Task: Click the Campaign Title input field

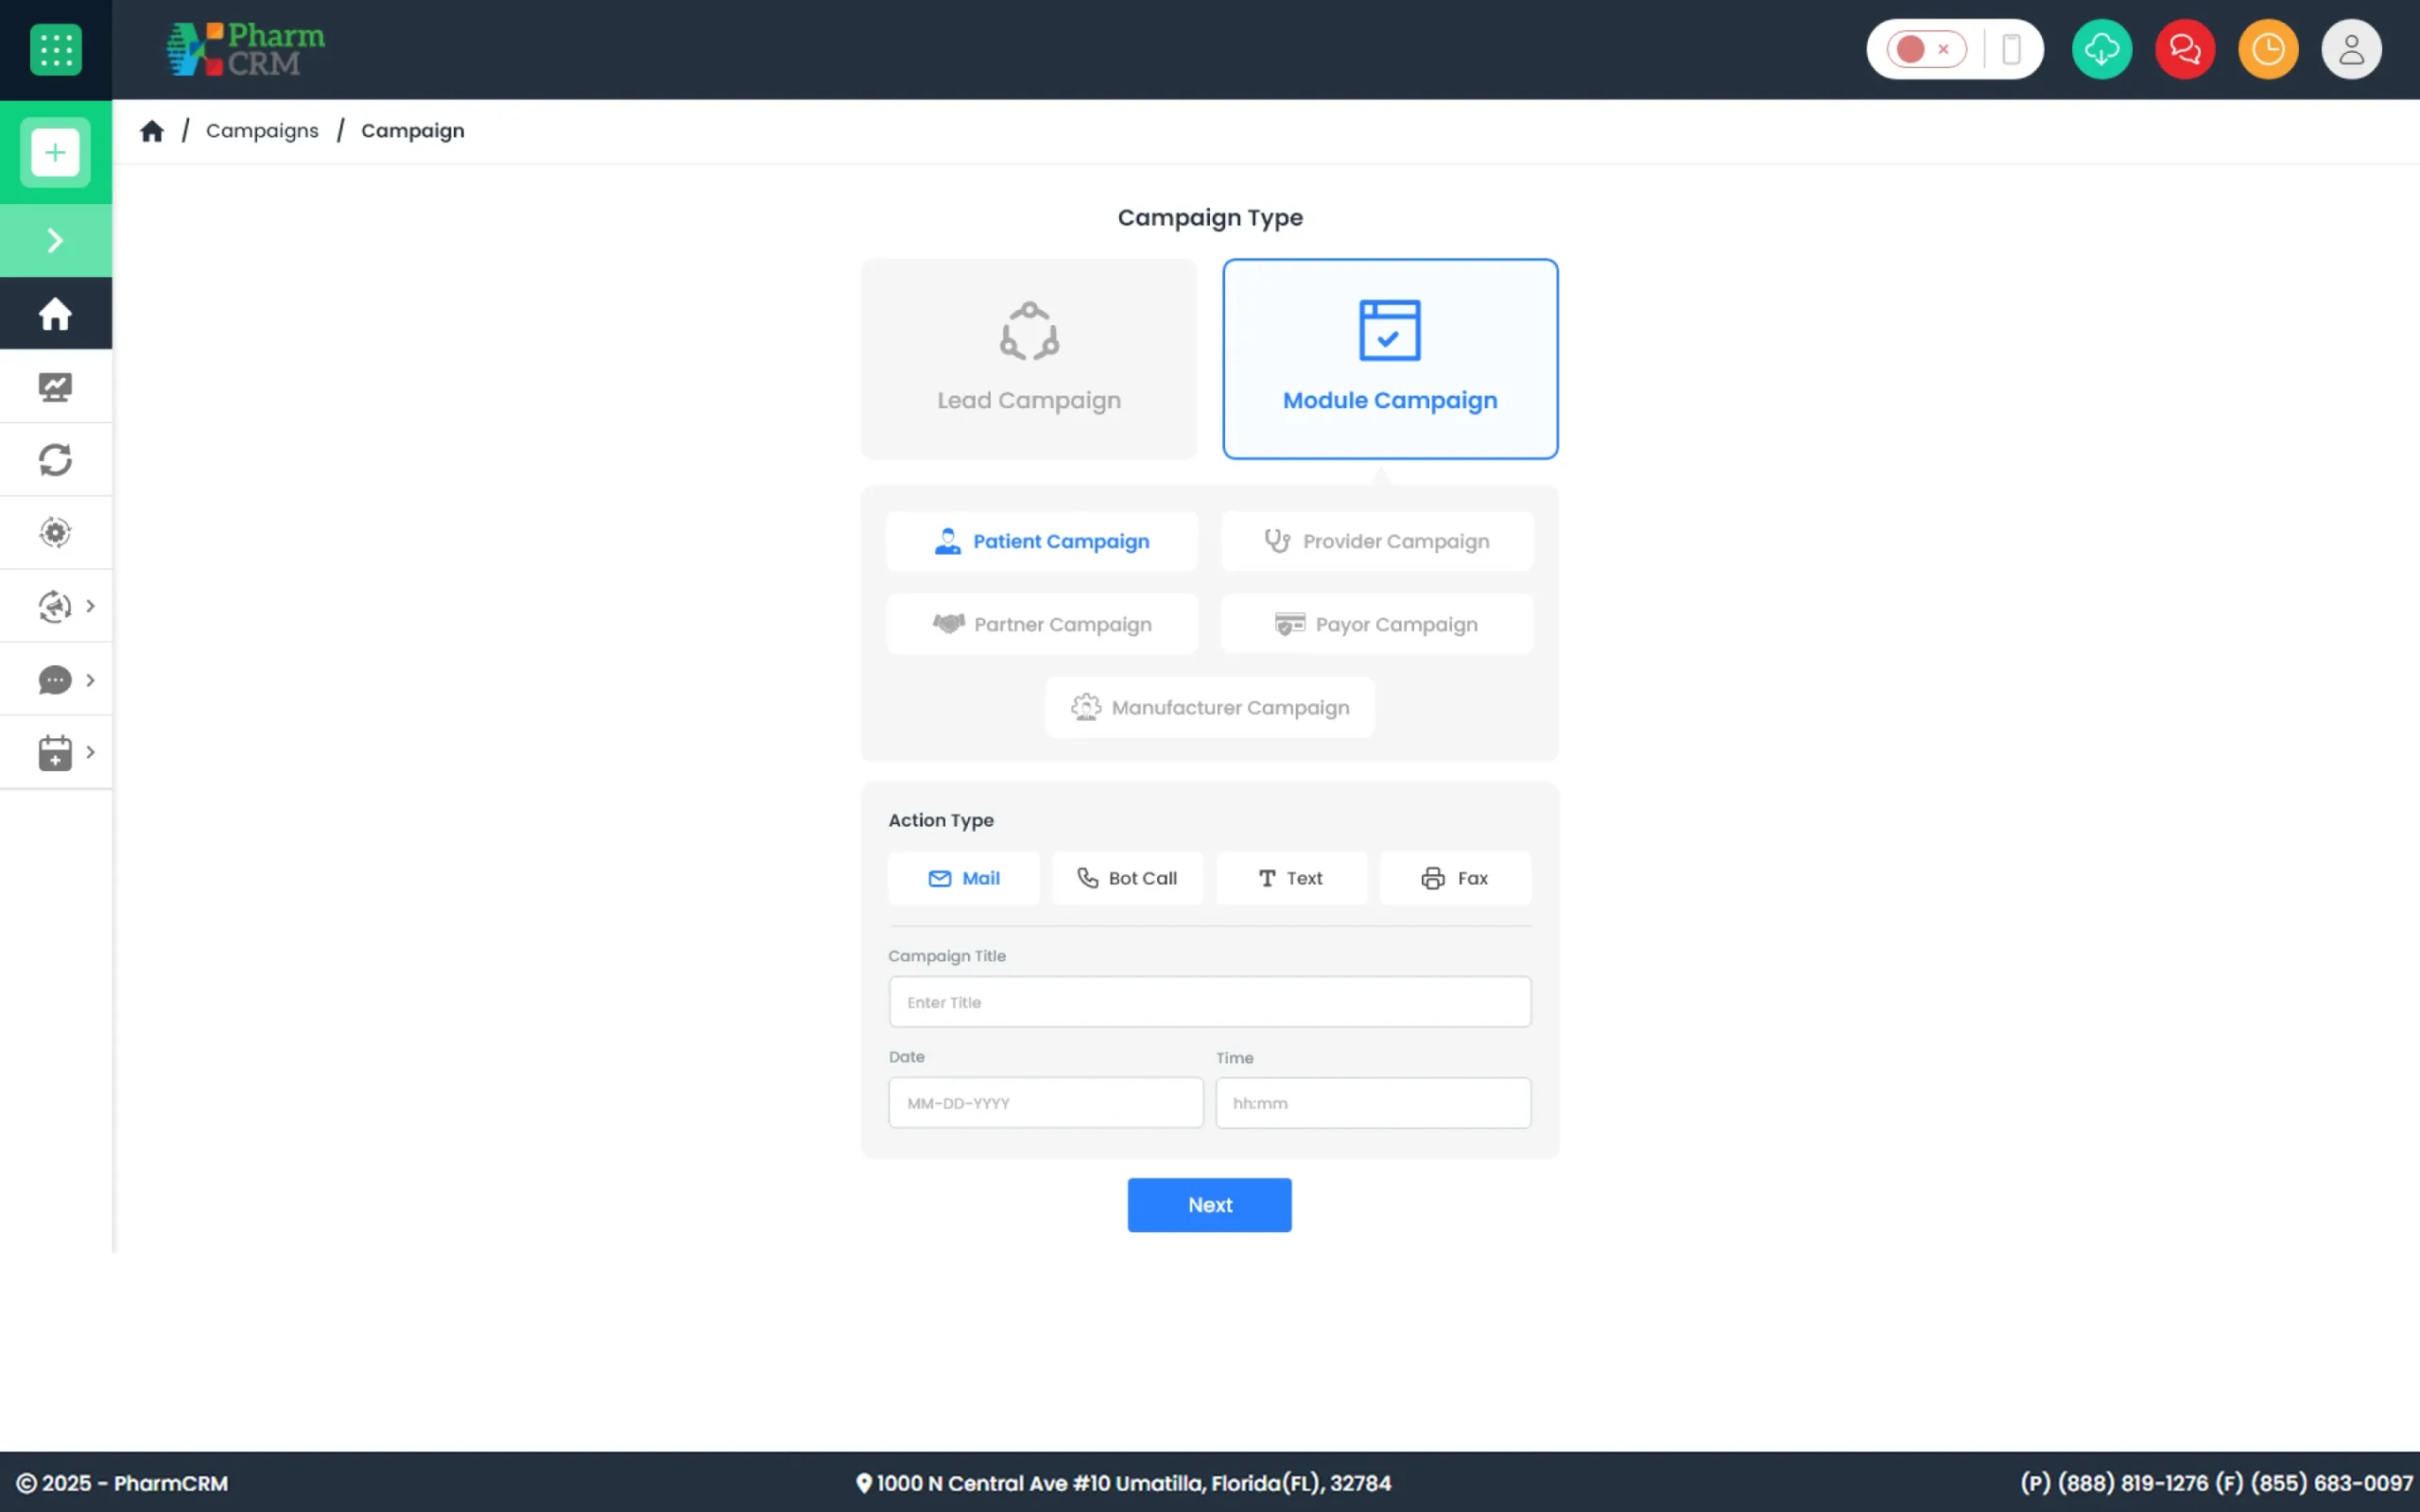Action: pos(1210,1002)
